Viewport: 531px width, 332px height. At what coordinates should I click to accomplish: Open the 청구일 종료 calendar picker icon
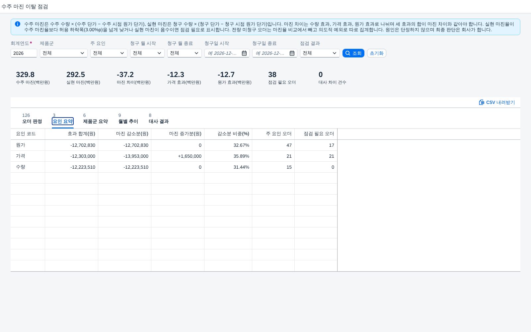pyautogui.click(x=292, y=53)
